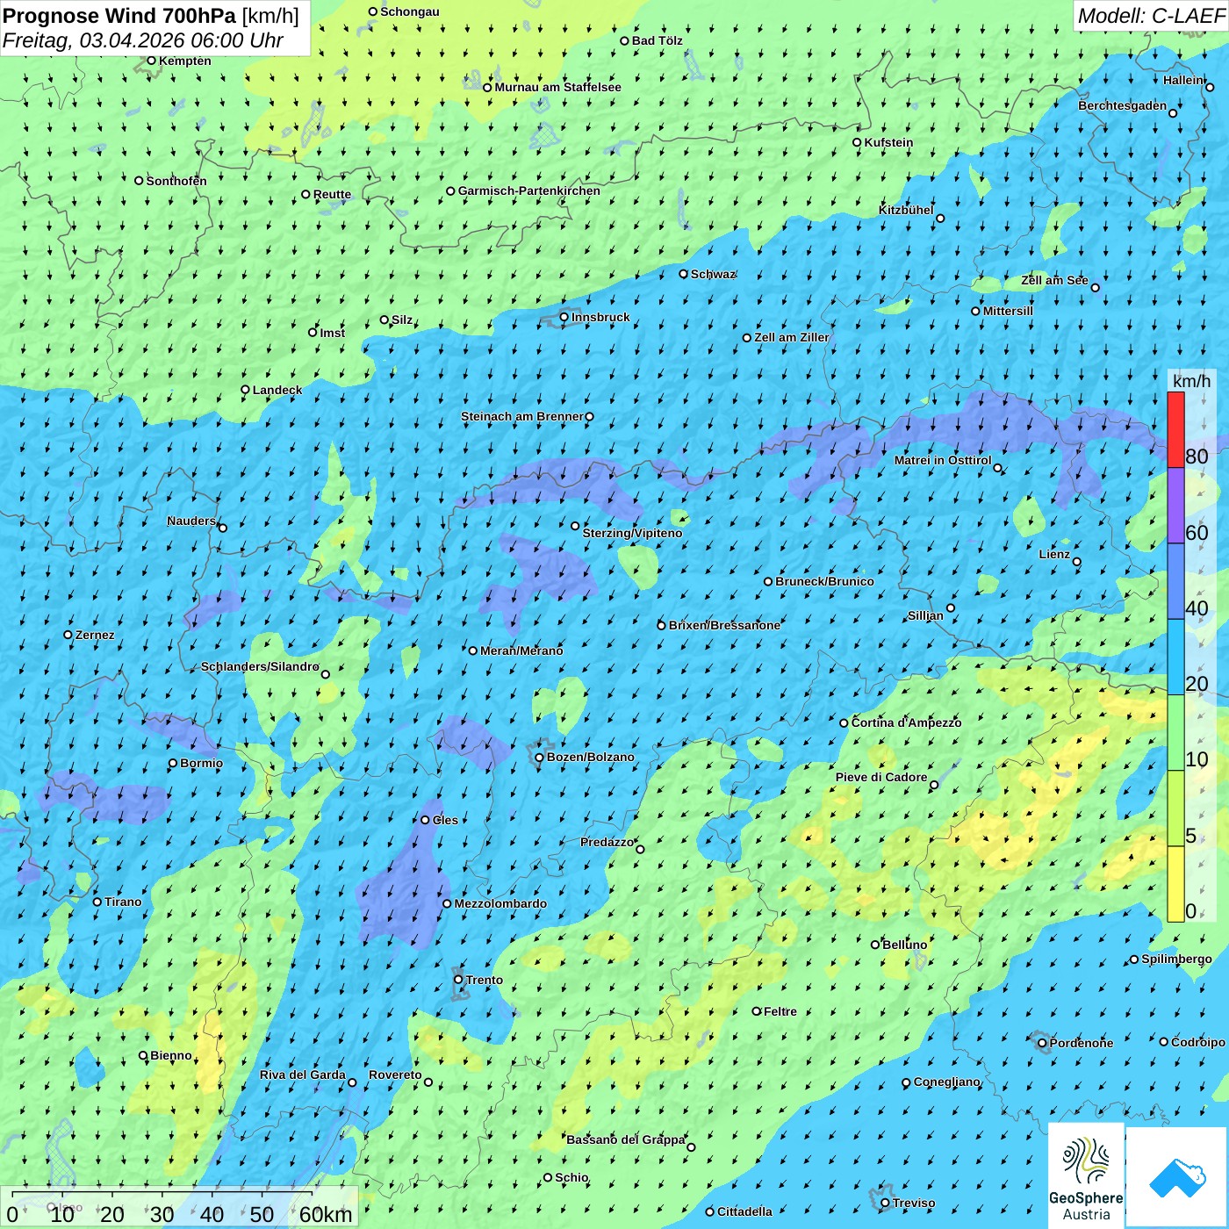Click the date 'Freitag, 03.04.2026 06:00 Uhr'
This screenshot has width=1229, height=1229.
[143, 40]
